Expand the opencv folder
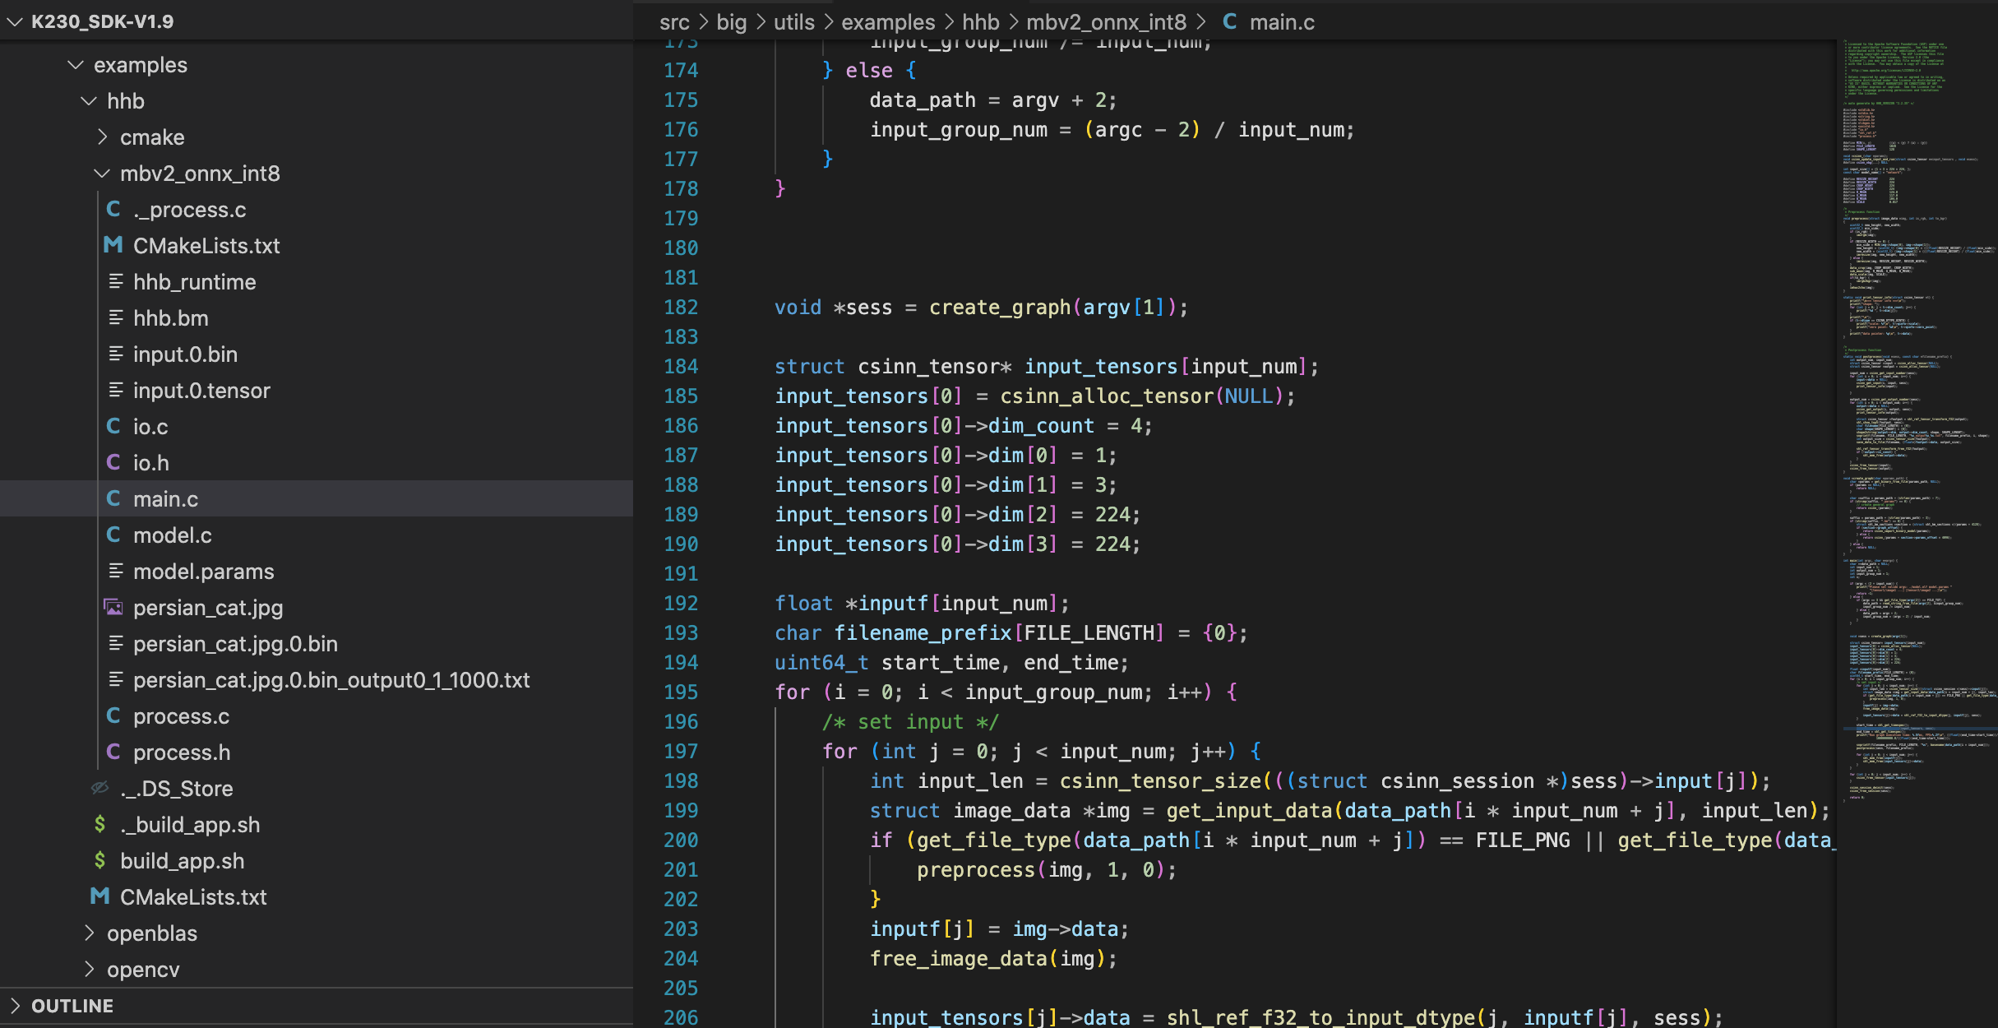This screenshot has width=1998, height=1028. pyautogui.click(x=89, y=970)
